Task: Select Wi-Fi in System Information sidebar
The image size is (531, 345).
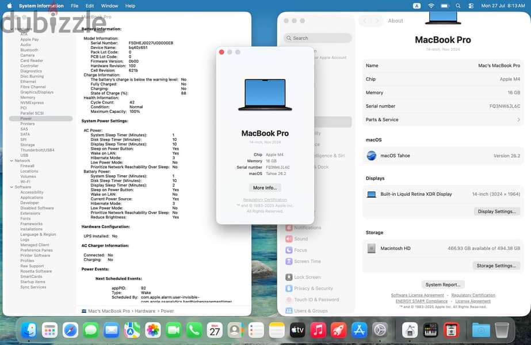Action: coord(25,181)
